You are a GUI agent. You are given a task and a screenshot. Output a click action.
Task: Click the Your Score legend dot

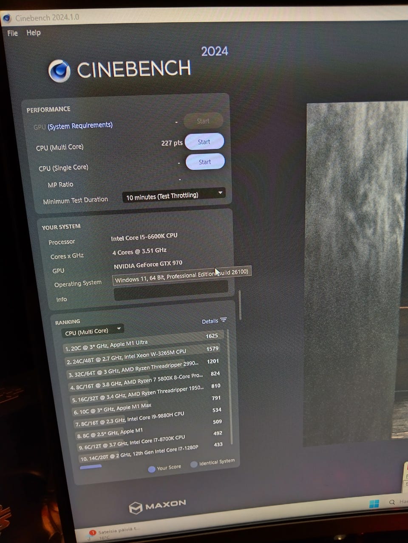pyautogui.click(x=151, y=469)
